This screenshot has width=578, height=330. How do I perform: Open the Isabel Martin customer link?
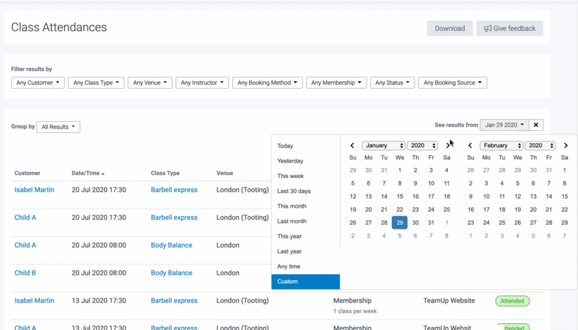34,190
